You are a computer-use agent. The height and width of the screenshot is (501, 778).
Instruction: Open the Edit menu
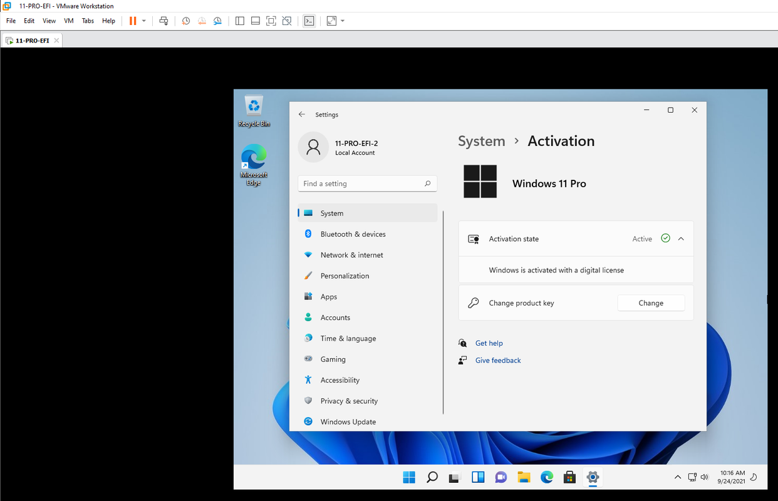click(x=29, y=21)
